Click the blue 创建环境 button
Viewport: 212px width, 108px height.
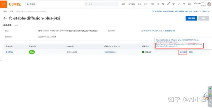pos(191,18)
